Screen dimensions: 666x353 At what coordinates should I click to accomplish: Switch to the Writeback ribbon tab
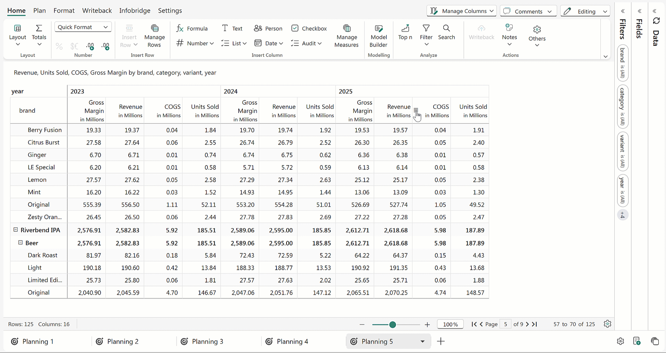pyautogui.click(x=97, y=10)
